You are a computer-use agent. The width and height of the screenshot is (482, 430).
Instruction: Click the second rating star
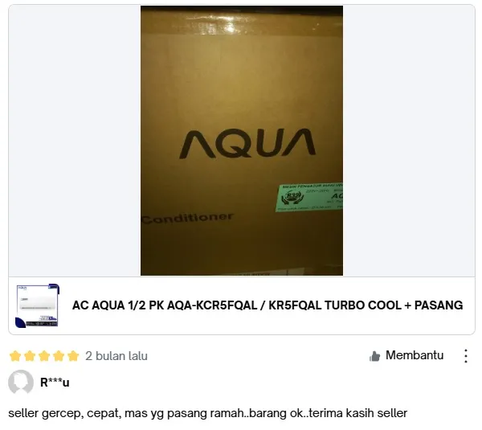pos(30,356)
